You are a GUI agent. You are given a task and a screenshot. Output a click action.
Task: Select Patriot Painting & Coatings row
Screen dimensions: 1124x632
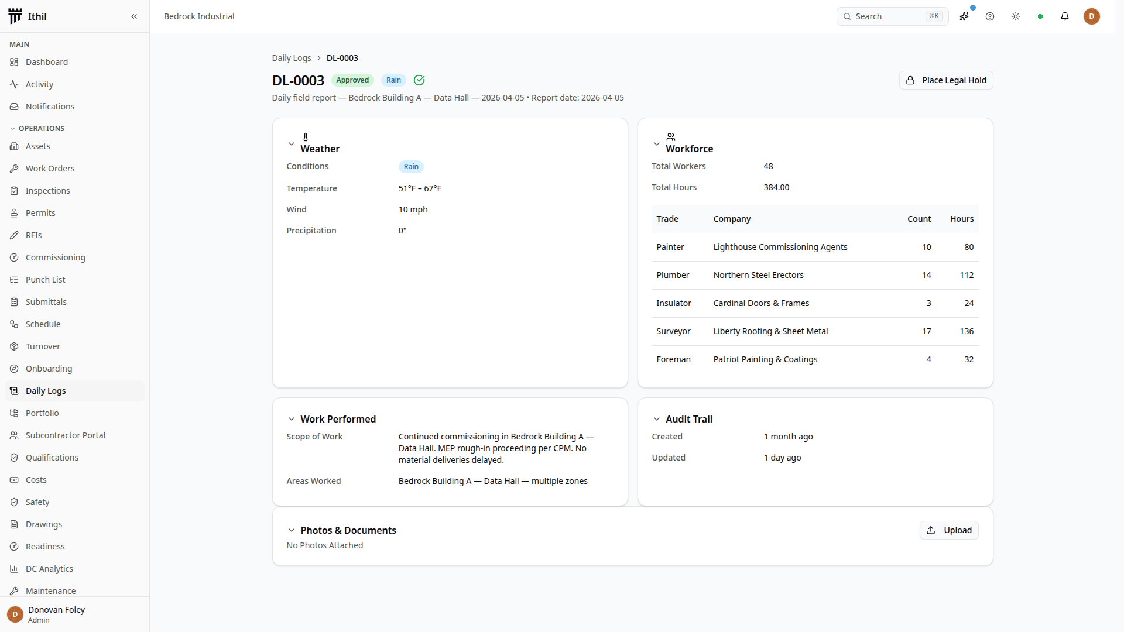[x=815, y=359]
